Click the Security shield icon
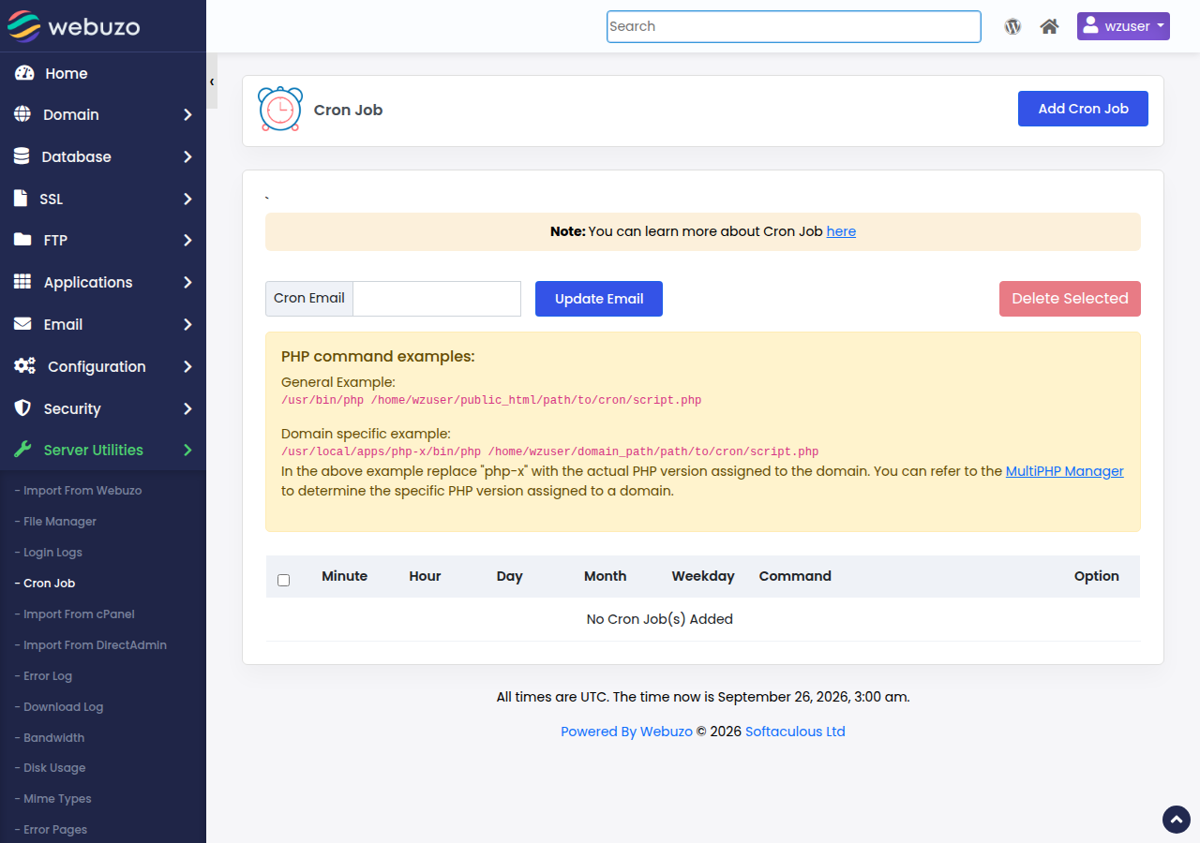 [x=22, y=408]
